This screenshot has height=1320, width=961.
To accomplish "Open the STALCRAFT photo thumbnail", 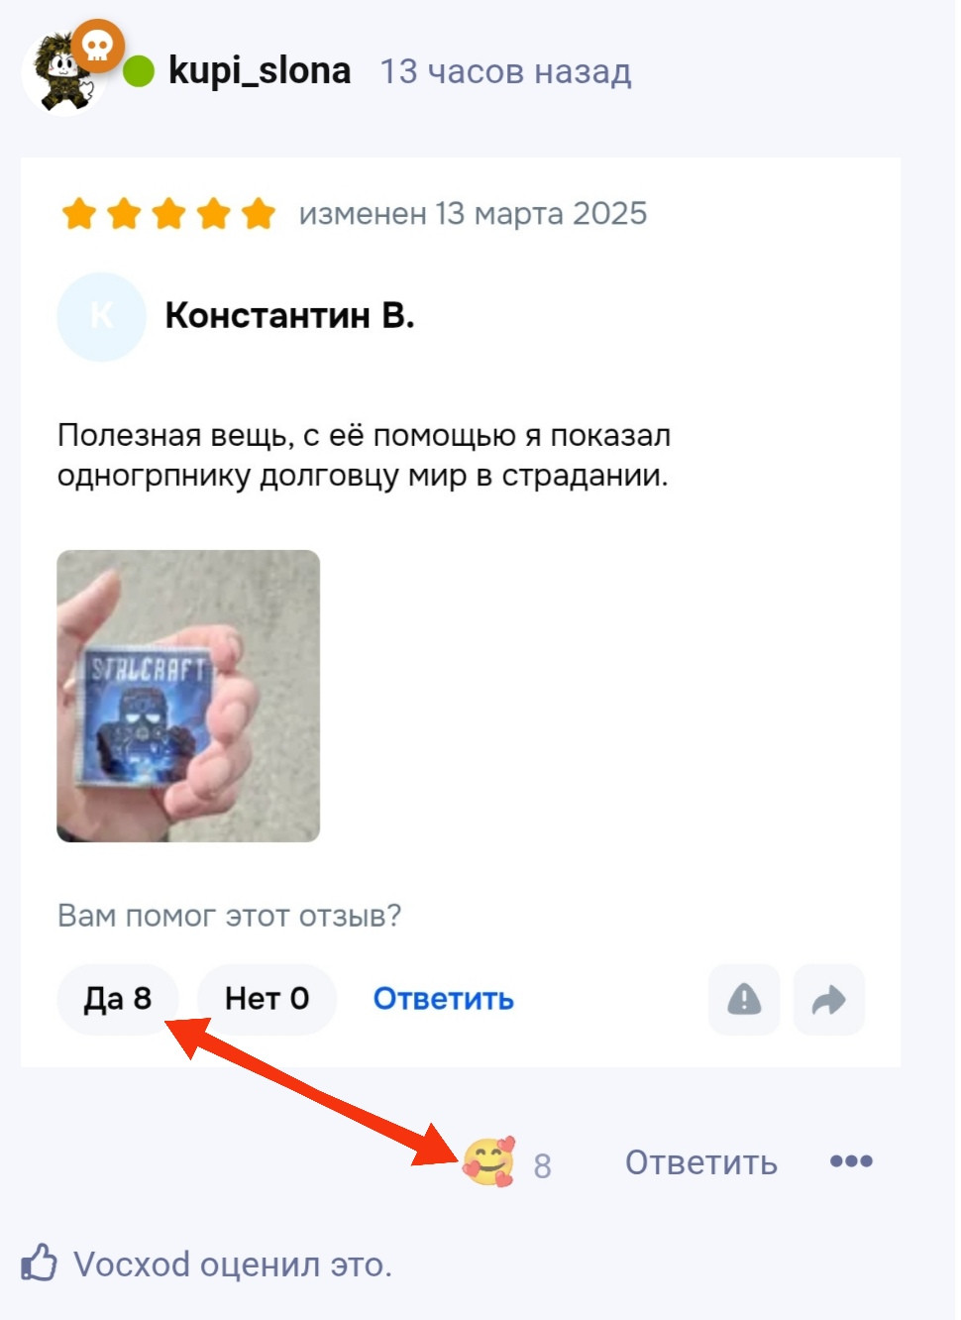I will (188, 696).
